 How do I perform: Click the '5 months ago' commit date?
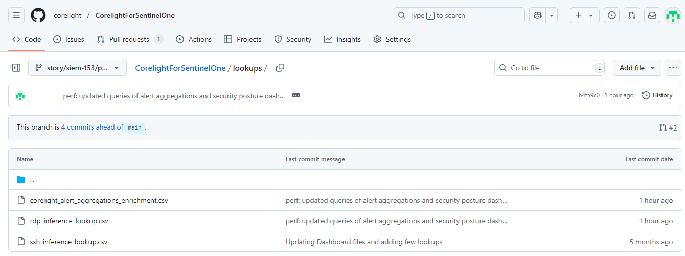(x=651, y=242)
